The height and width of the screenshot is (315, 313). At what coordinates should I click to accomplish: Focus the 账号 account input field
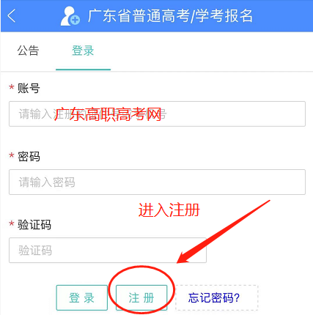(157, 114)
